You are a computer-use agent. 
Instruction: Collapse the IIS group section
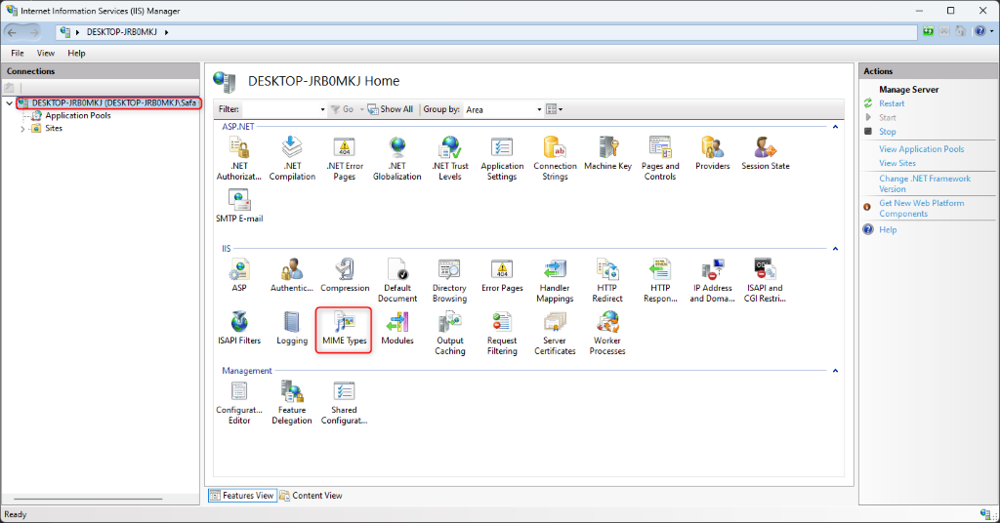835,249
